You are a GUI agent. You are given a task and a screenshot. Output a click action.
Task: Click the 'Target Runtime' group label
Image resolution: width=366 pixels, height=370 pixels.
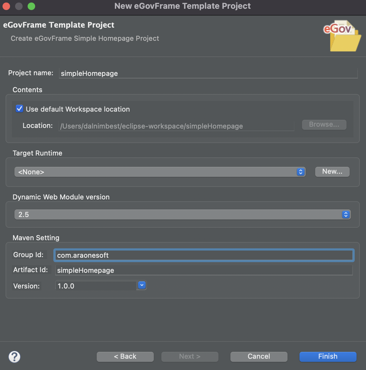pos(37,153)
